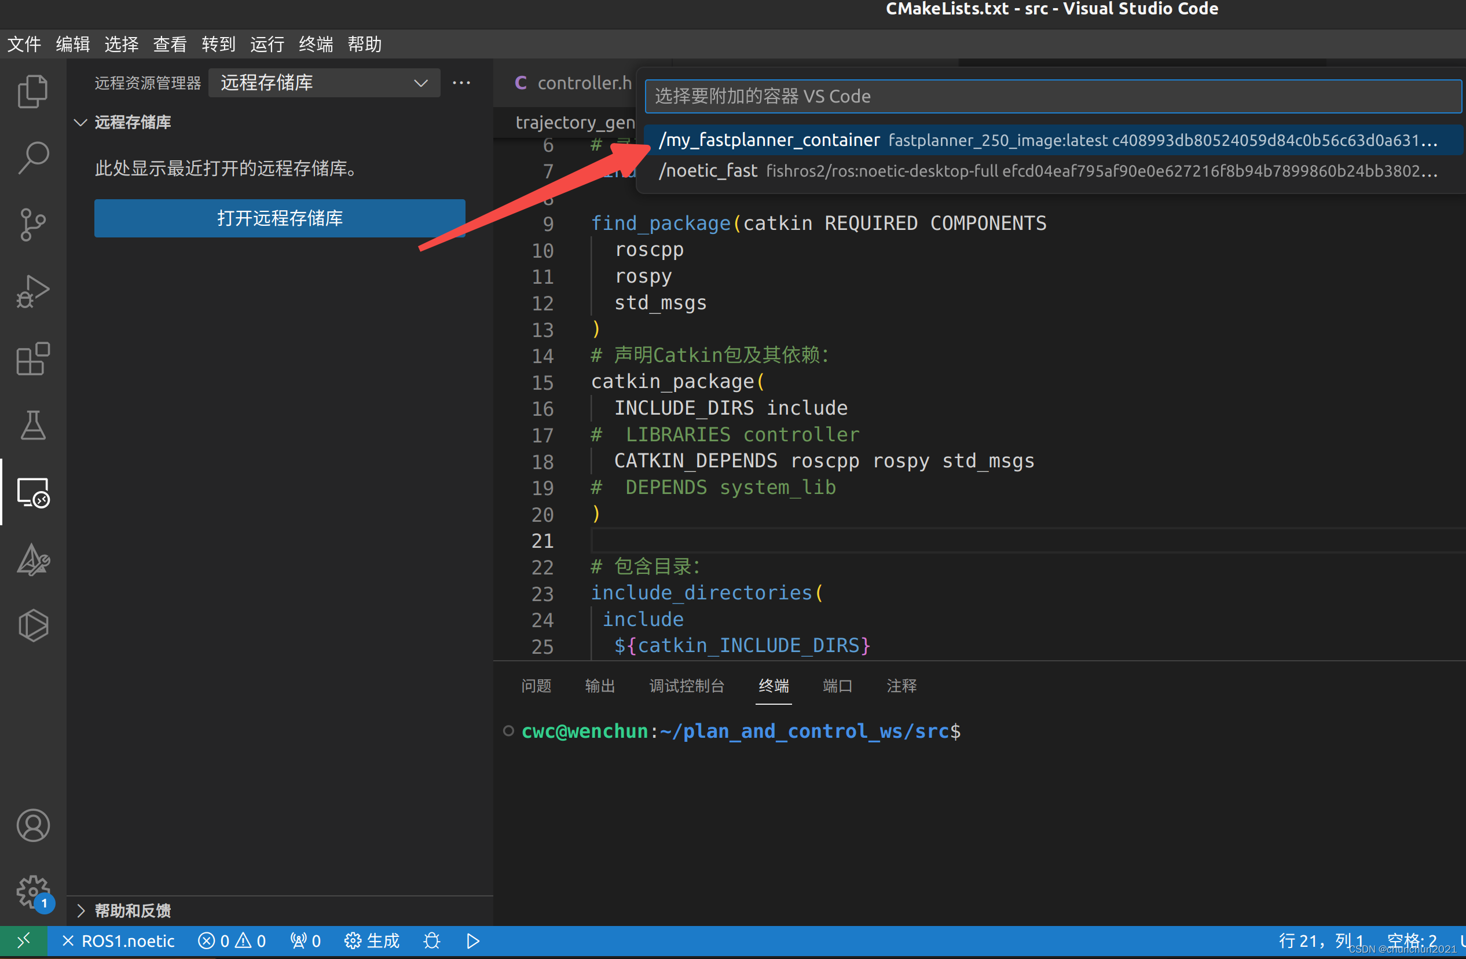1466x959 pixels.
Task: Click the find_package line of code
Action: [x=819, y=223]
